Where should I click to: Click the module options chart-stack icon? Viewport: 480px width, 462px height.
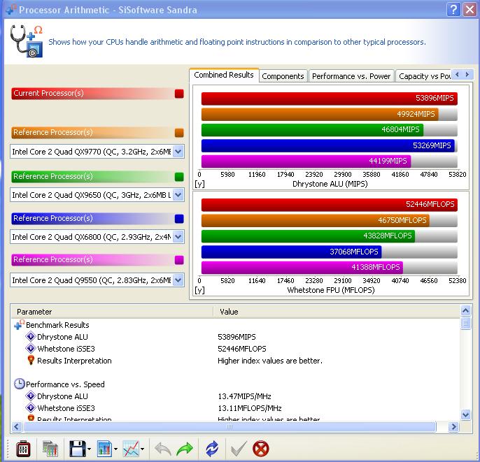click(50, 449)
